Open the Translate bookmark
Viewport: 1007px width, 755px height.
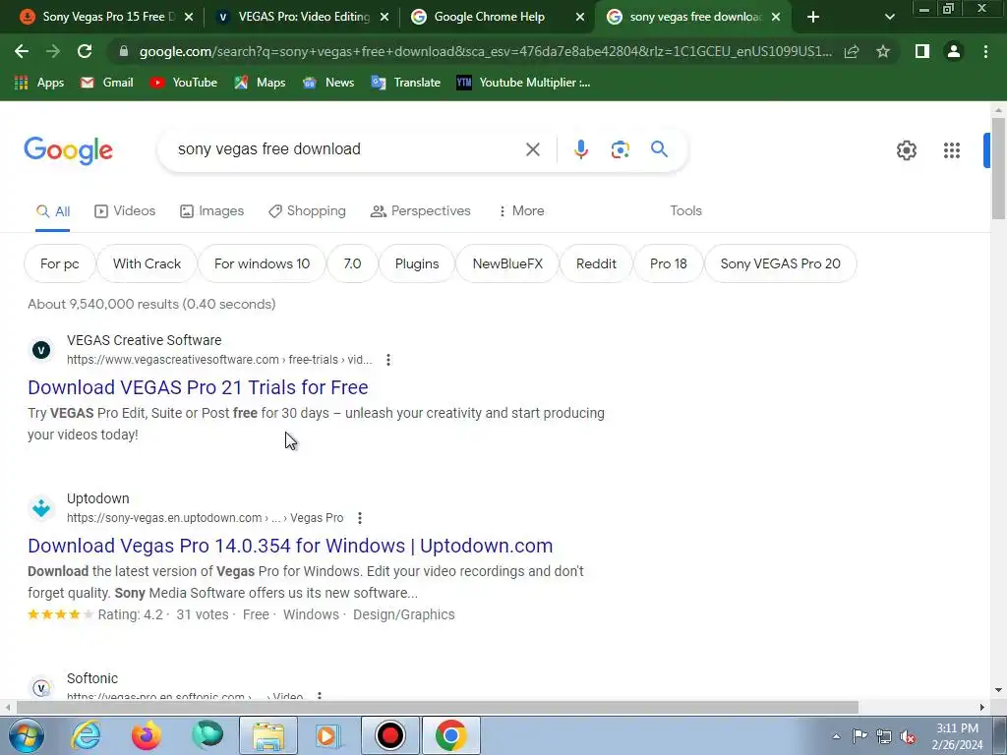point(405,83)
